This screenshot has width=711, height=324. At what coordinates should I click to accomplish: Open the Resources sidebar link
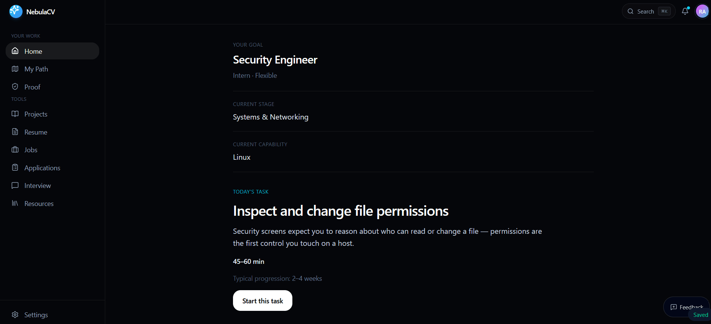(x=52, y=203)
